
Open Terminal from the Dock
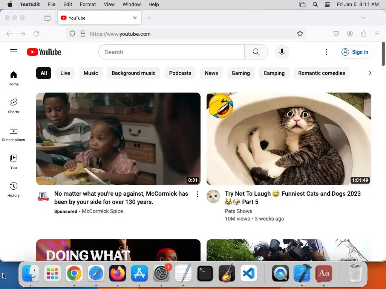pos(205,273)
